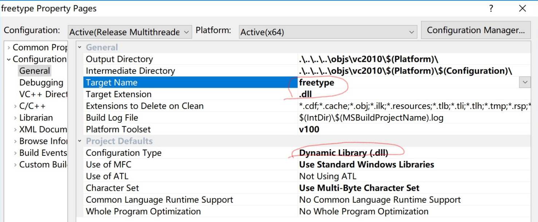The image size is (538, 222).
Task: Click the Configuration Manager button
Action: click(475, 30)
